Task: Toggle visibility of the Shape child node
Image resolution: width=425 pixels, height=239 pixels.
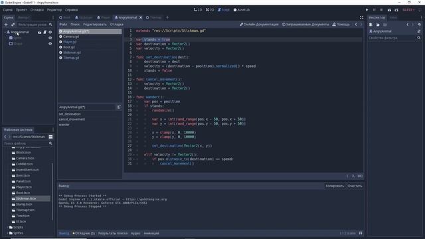Action: pyautogui.click(x=50, y=44)
